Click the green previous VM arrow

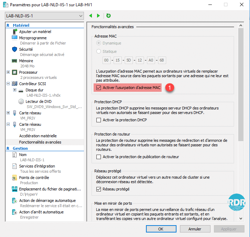[90, 16]
